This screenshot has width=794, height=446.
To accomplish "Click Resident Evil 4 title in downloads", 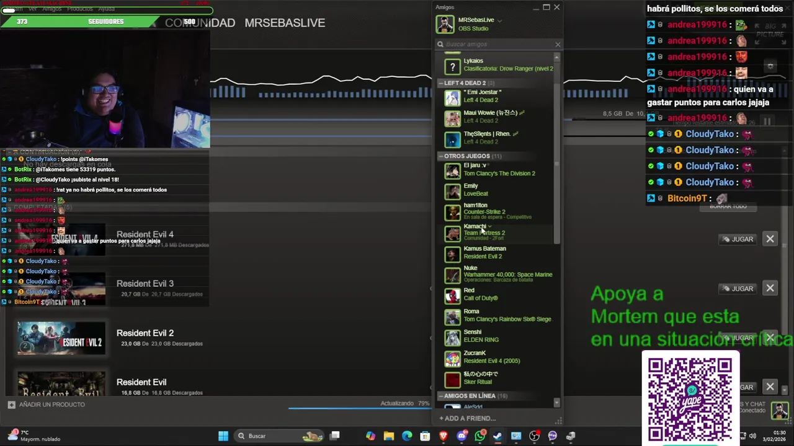I will [145, 234].
